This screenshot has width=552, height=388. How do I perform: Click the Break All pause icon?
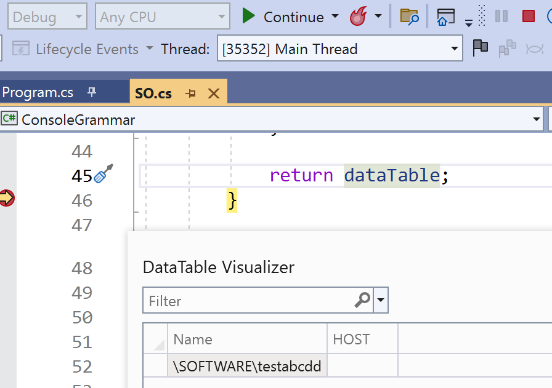501,17
